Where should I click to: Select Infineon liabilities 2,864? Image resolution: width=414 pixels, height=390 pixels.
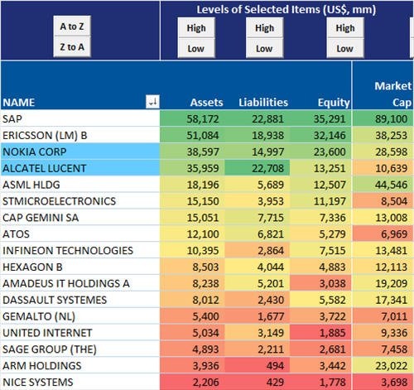(x=258, y=250)
